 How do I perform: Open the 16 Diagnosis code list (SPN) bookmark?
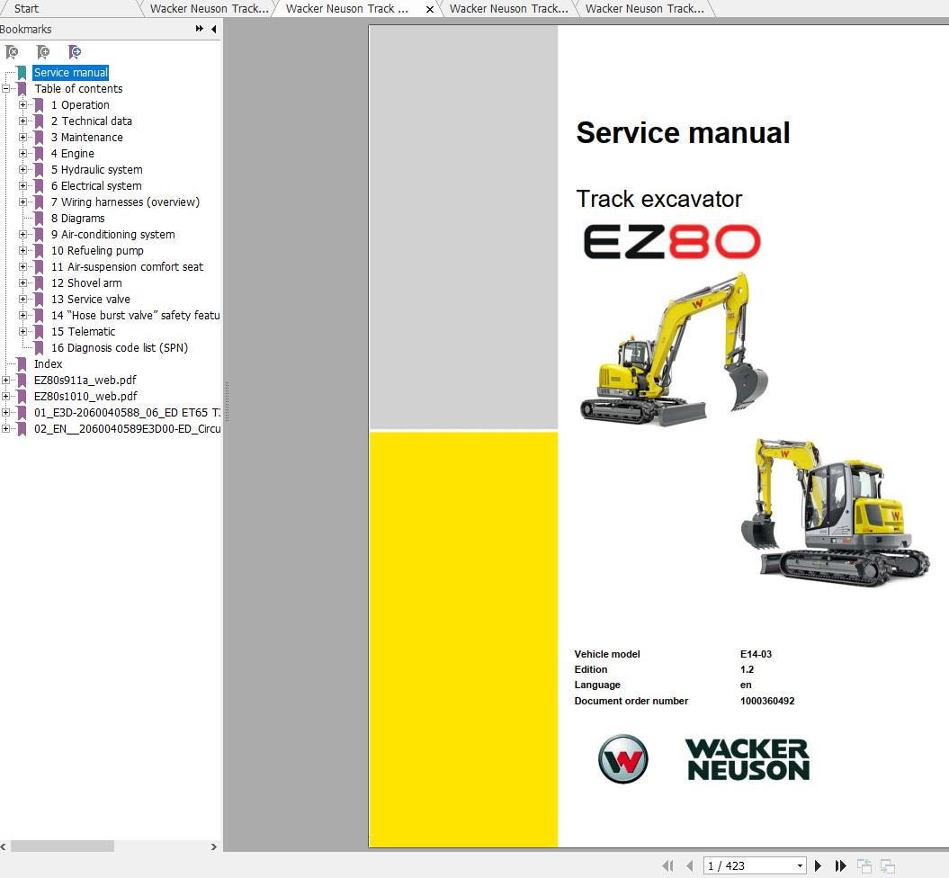[120, 348]
